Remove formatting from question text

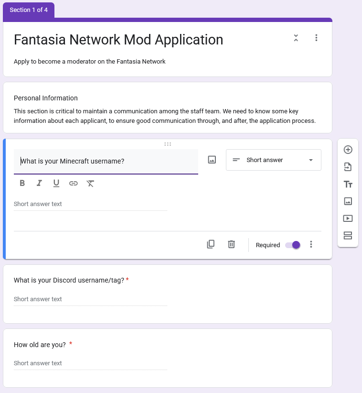coord(90,183)
